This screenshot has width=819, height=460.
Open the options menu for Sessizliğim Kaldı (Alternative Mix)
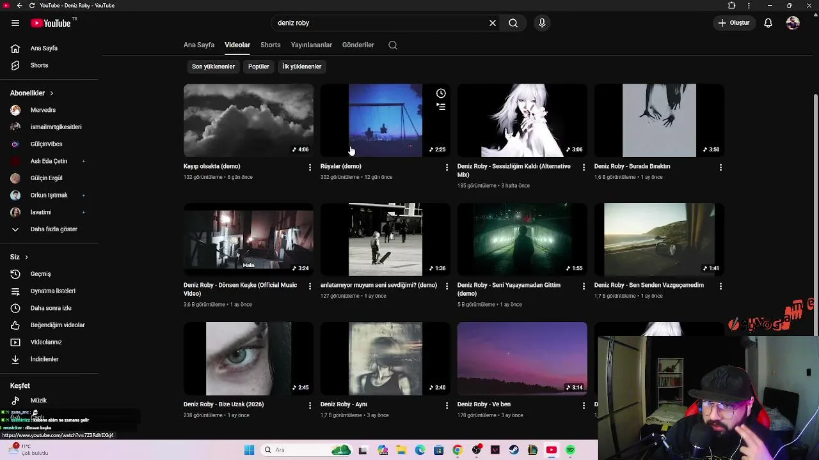click(x=584, y=167)
